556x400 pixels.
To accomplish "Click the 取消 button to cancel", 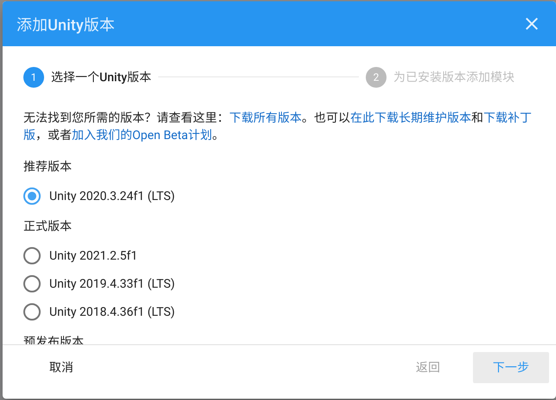I will pos(61,368).
